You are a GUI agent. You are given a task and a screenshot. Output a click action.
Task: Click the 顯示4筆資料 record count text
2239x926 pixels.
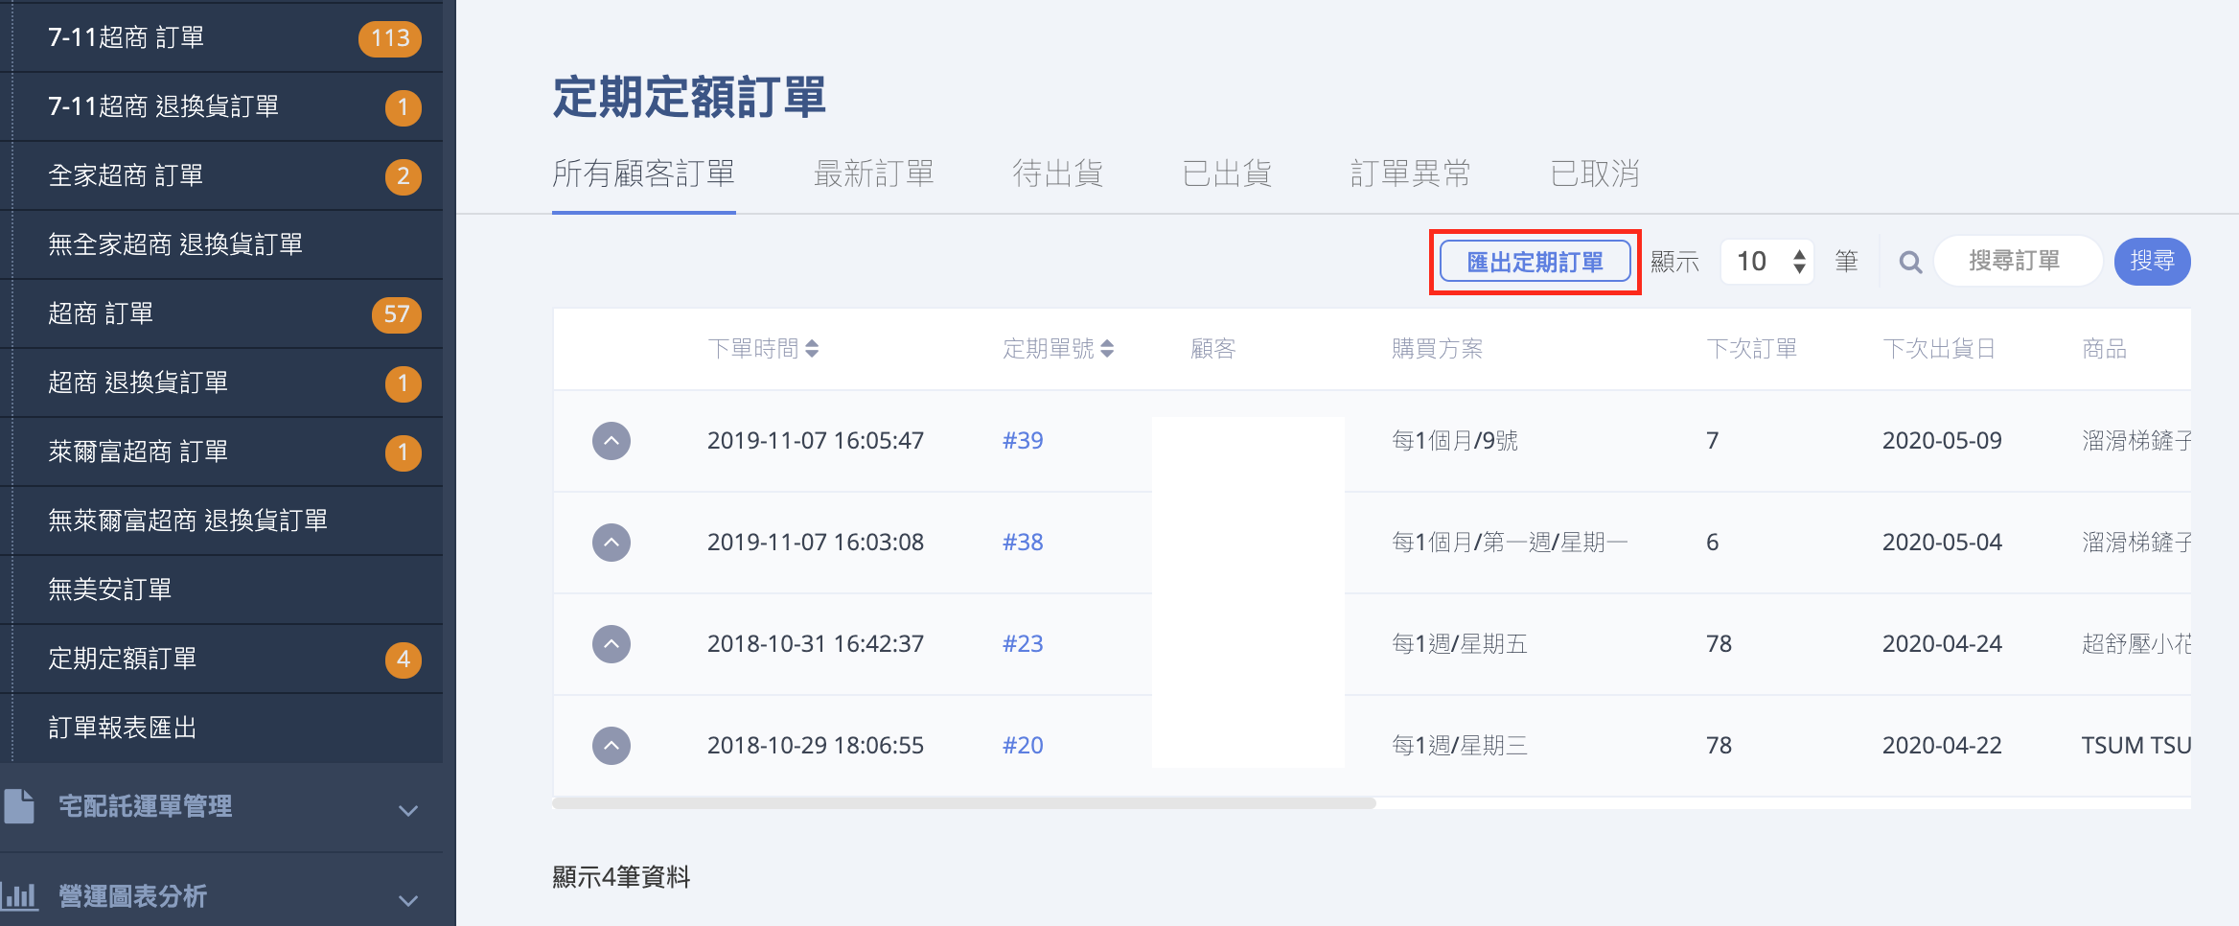coord(621,877)
